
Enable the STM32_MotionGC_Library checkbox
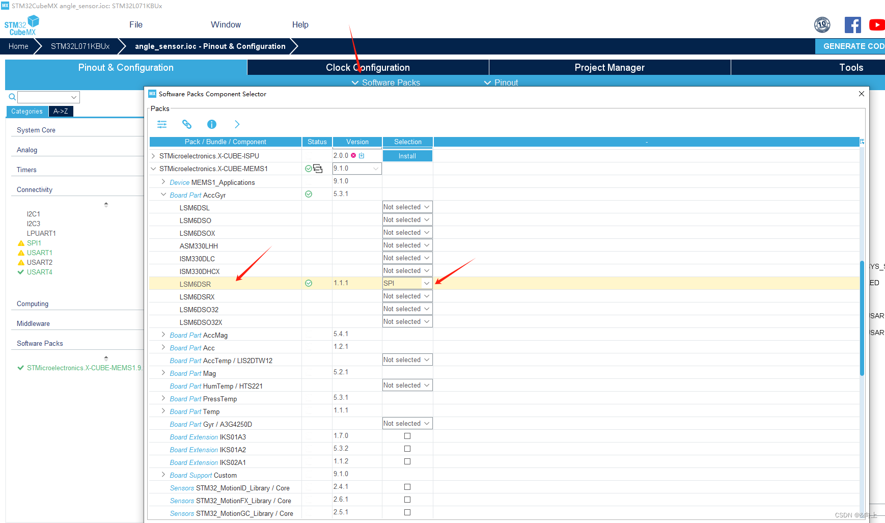click(407, 512)
